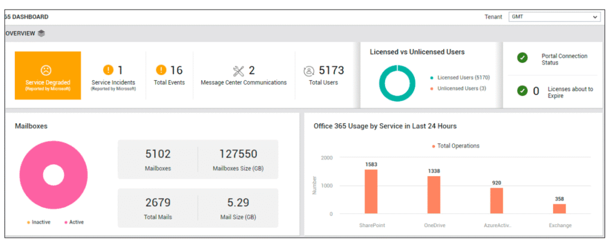Open the Service Incidents count 1
Screen dimensions: 613x242
(120, 71)
